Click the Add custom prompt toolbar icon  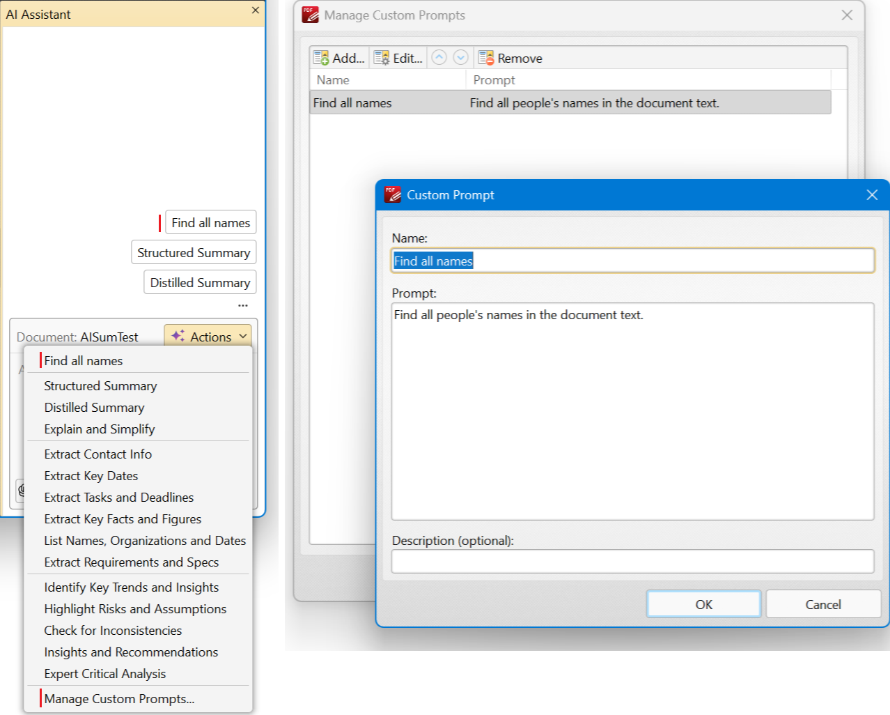point(321,58)
